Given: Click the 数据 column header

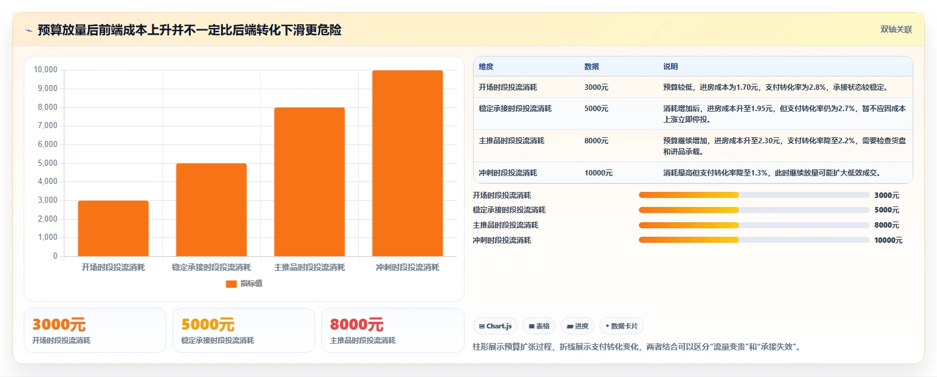Looking at the screenshot, I should coord(591,66).
